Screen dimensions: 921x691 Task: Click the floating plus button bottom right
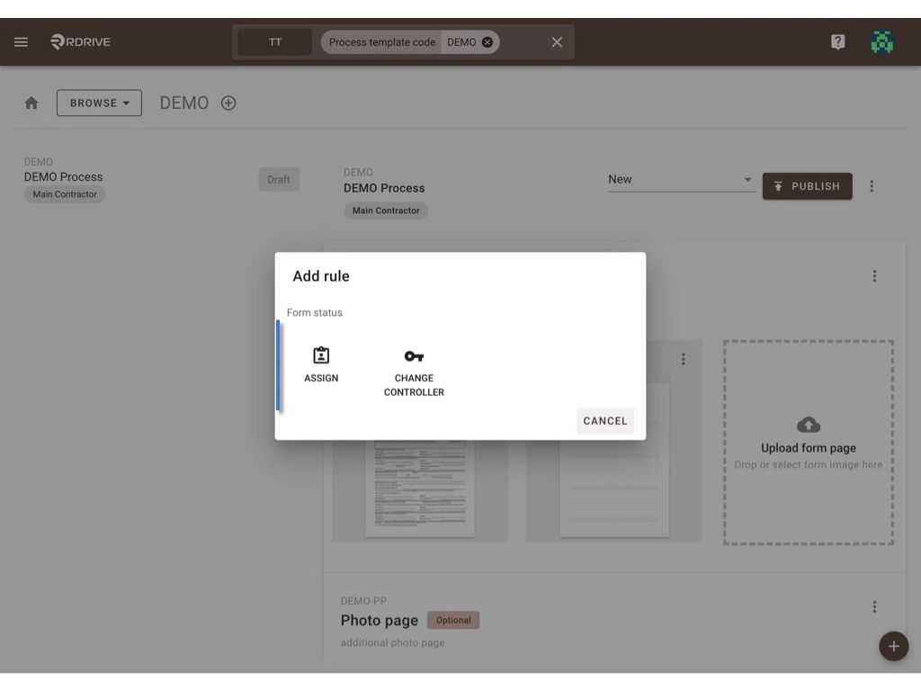(893, 646)
